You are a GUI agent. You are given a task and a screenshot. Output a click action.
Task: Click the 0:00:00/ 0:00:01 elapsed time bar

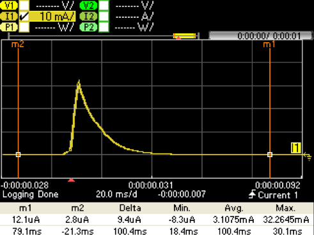260,36
